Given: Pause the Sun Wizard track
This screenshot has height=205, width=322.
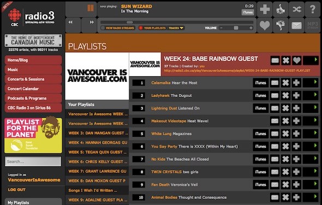Looking at the screenshot, I should (x=91, y=8).
